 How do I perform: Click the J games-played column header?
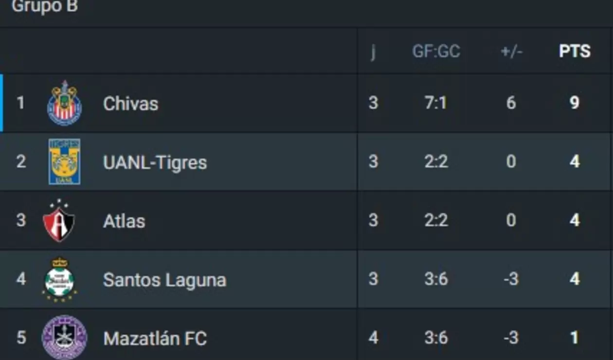(x=374, y=51)
